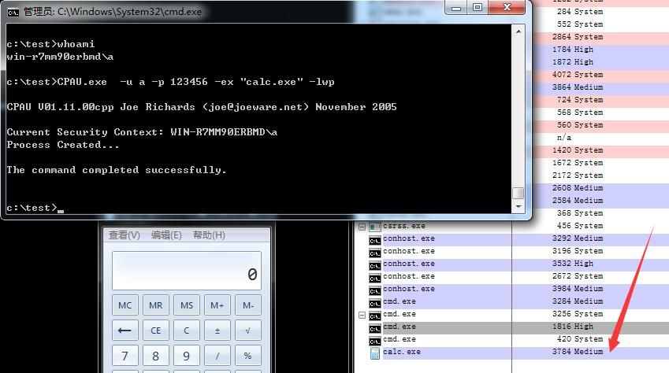Image resolution: width=669 pixels, height=373 pixels.
Task: Click the number 8 calculator key
Action: click(156, 356)
